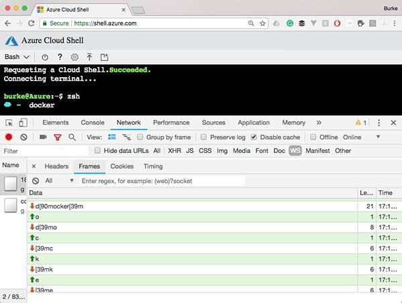
Task: Enable Preserve log checkbox
Action: pyautogui.click(x=203, y=137)
